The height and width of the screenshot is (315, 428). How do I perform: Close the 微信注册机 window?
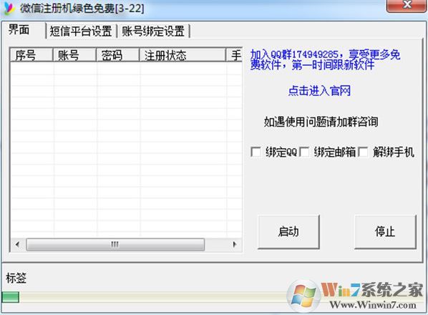[407, 6]
